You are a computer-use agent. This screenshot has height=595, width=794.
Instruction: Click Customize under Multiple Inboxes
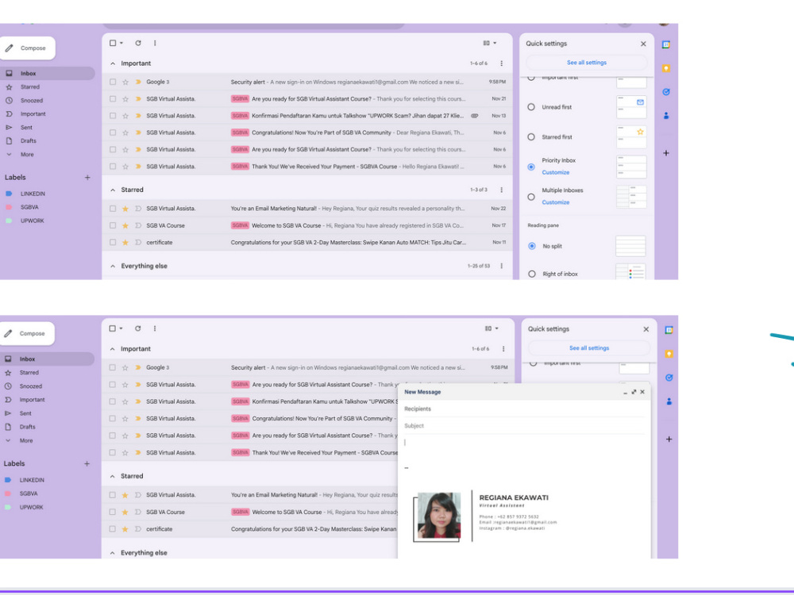pyautogui.click(x=556, y=202)
